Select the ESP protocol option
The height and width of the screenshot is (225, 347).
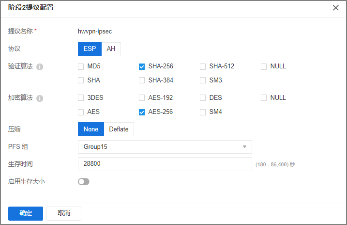click(x=90, y=49)
